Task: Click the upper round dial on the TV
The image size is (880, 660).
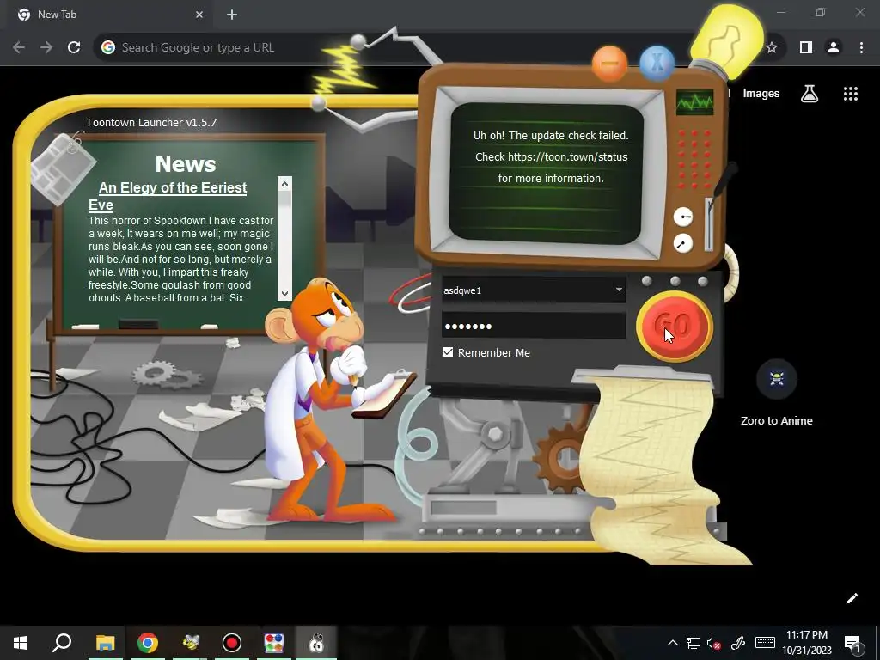Action: 682,217
